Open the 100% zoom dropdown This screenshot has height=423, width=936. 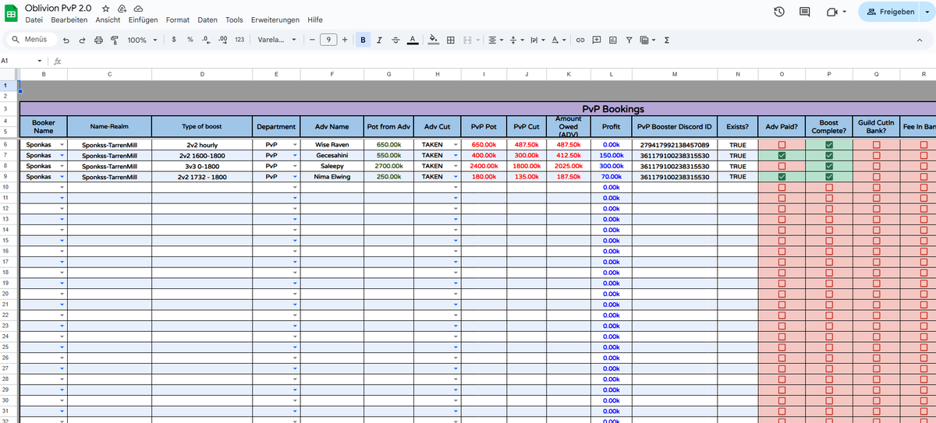[143, 40]
